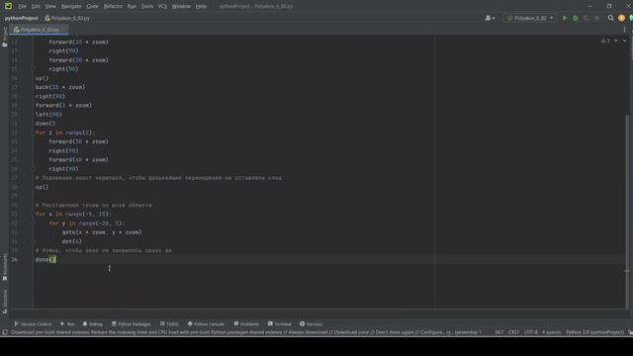The height and width of the screenshot is (356, 633).
Task: Open the Window menu
Action: (181, 6)
